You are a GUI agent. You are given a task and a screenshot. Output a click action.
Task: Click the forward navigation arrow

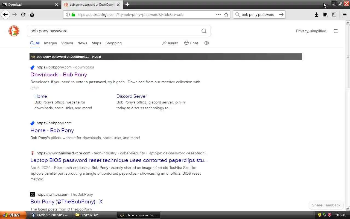pos(14,15)
